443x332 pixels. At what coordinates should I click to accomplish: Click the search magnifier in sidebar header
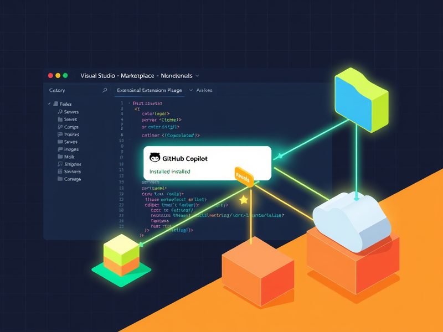click(x=105, y=90)
